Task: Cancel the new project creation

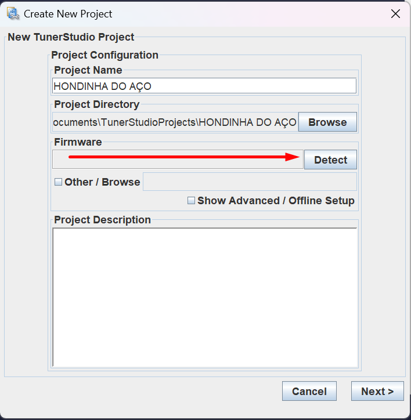Action: (309, 391)
